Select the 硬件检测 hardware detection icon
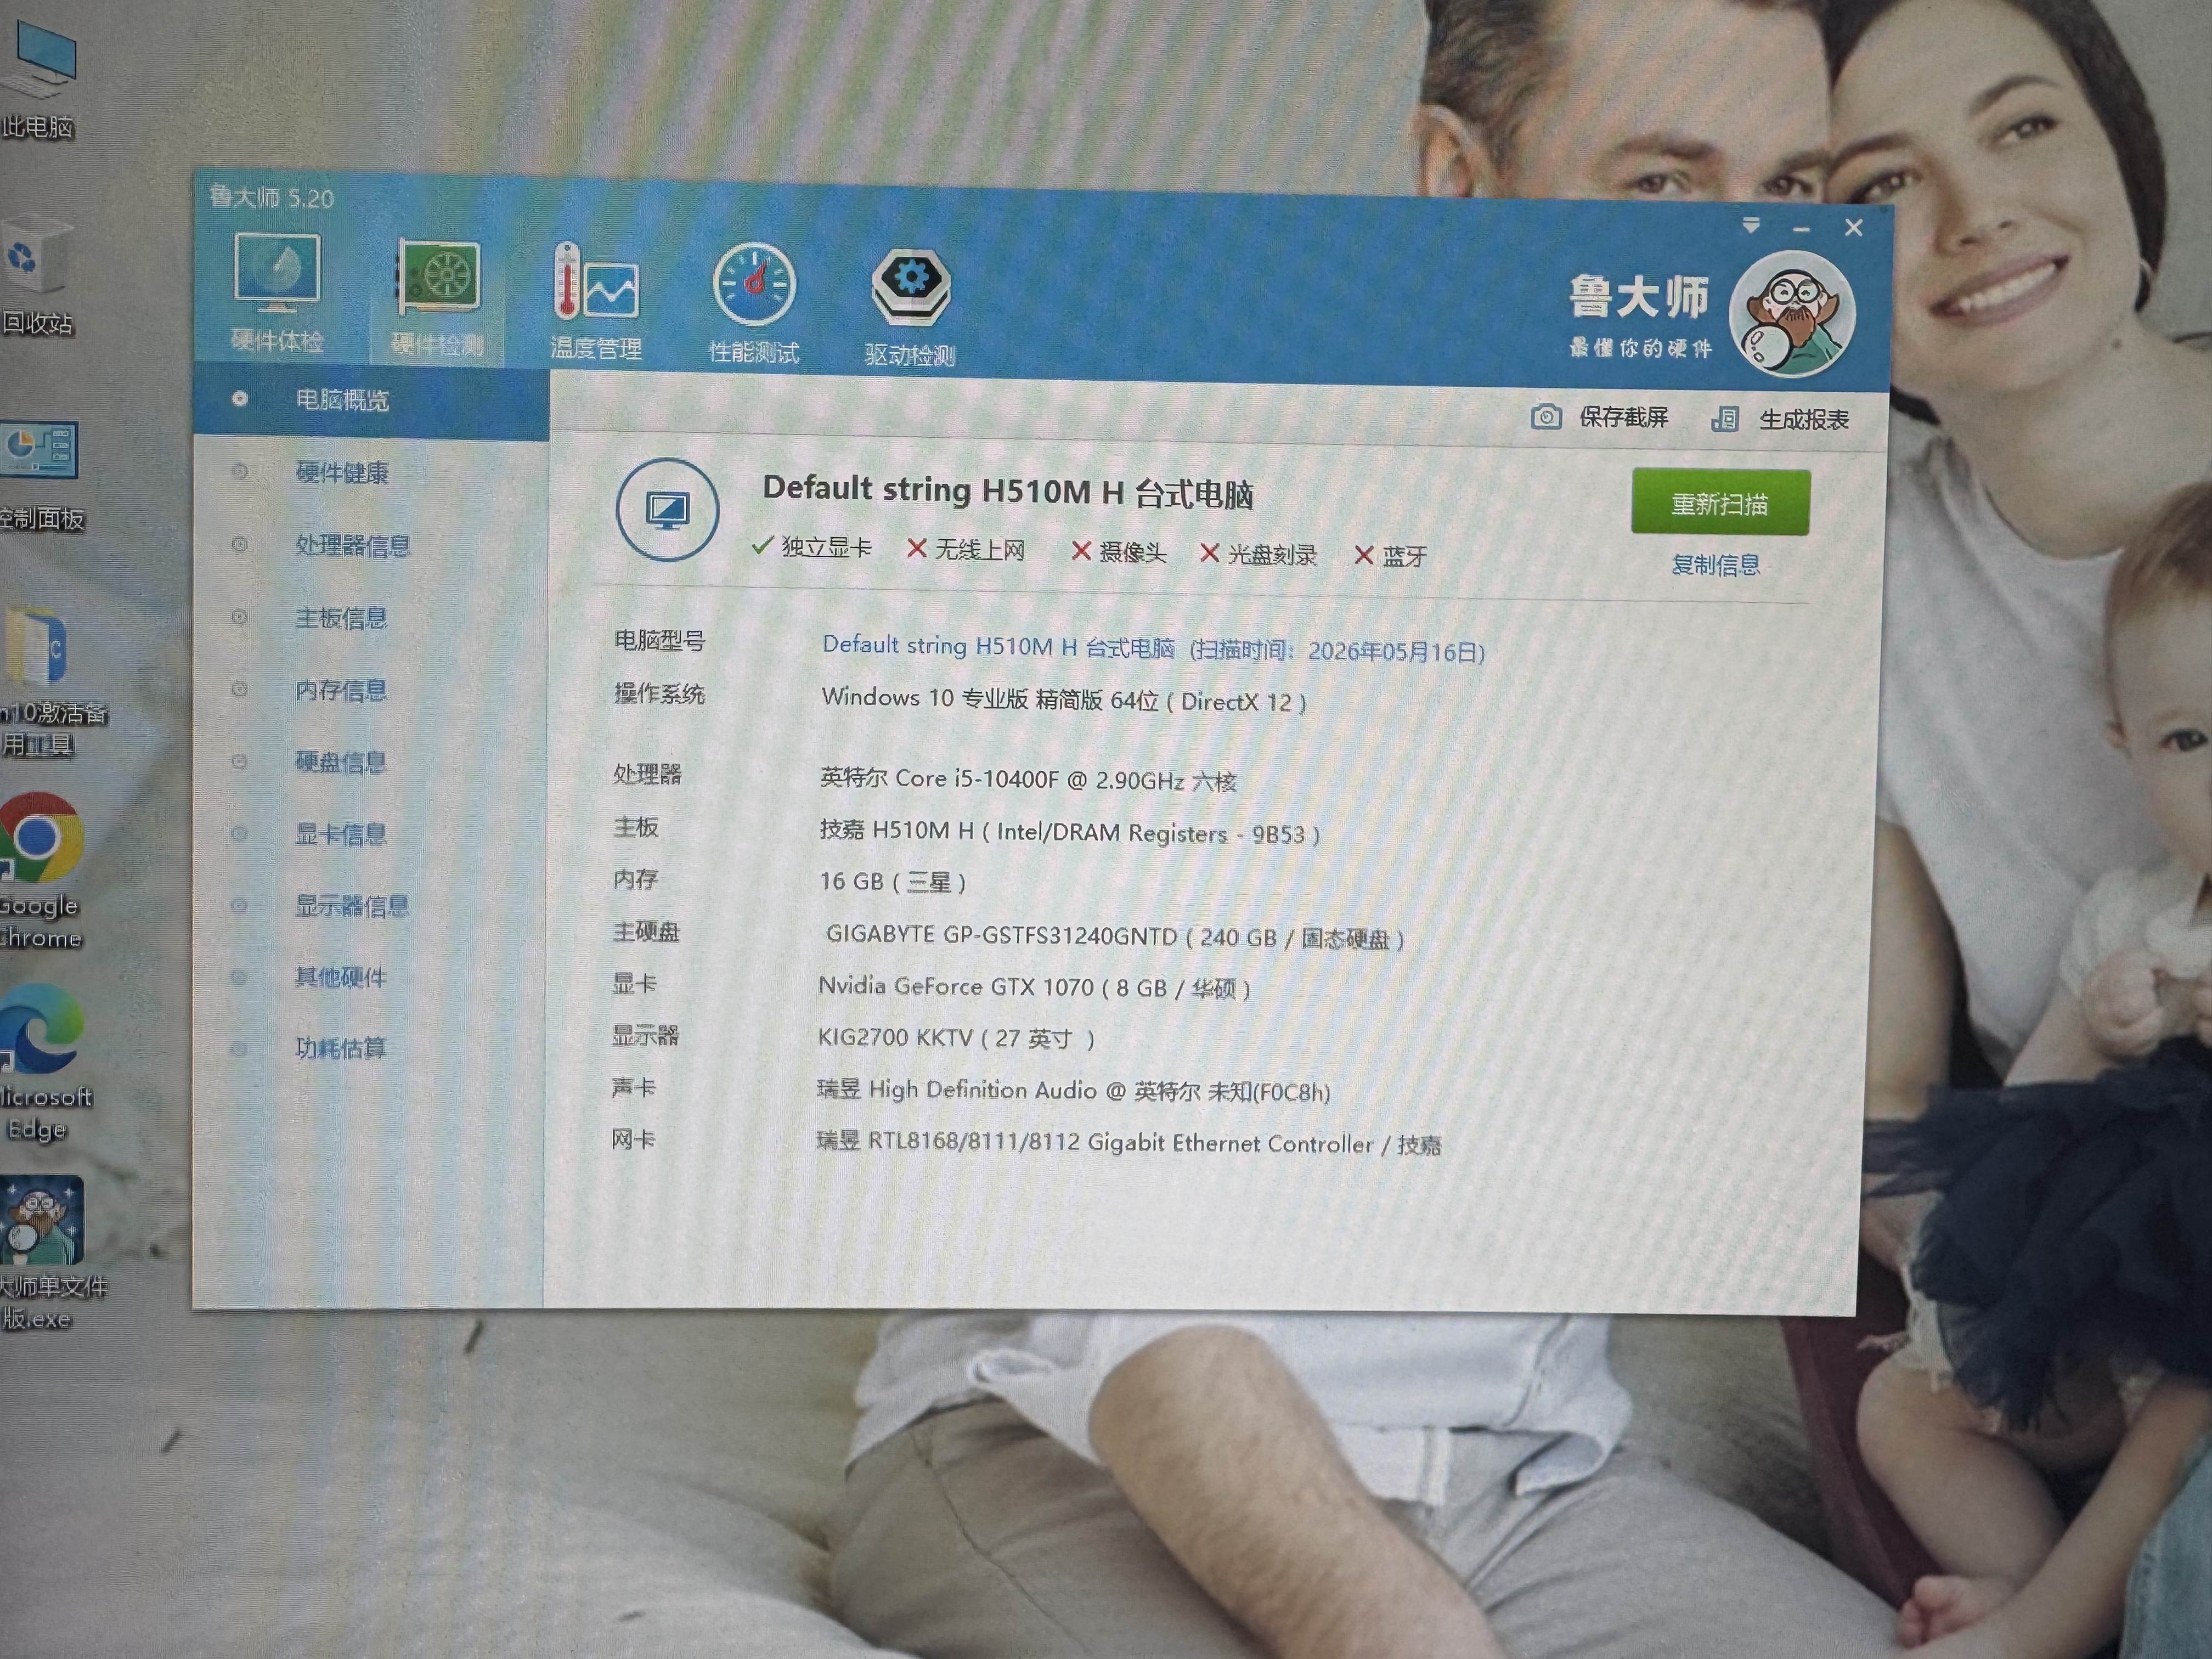 [x=438, y=278]
